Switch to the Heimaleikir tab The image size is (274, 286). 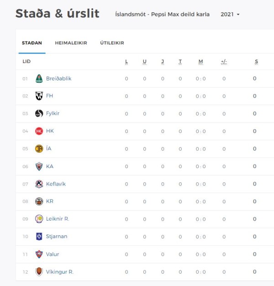point(71,43)
